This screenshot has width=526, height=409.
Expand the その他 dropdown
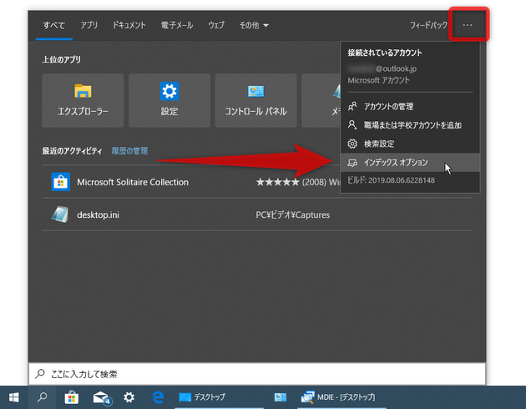tap(254, 26)
